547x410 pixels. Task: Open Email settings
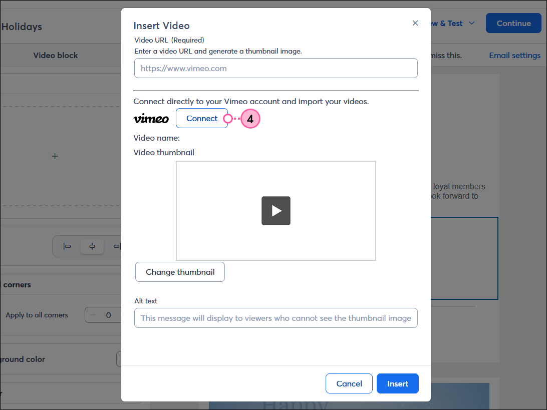pyautogui.click(x=514, y=55)
